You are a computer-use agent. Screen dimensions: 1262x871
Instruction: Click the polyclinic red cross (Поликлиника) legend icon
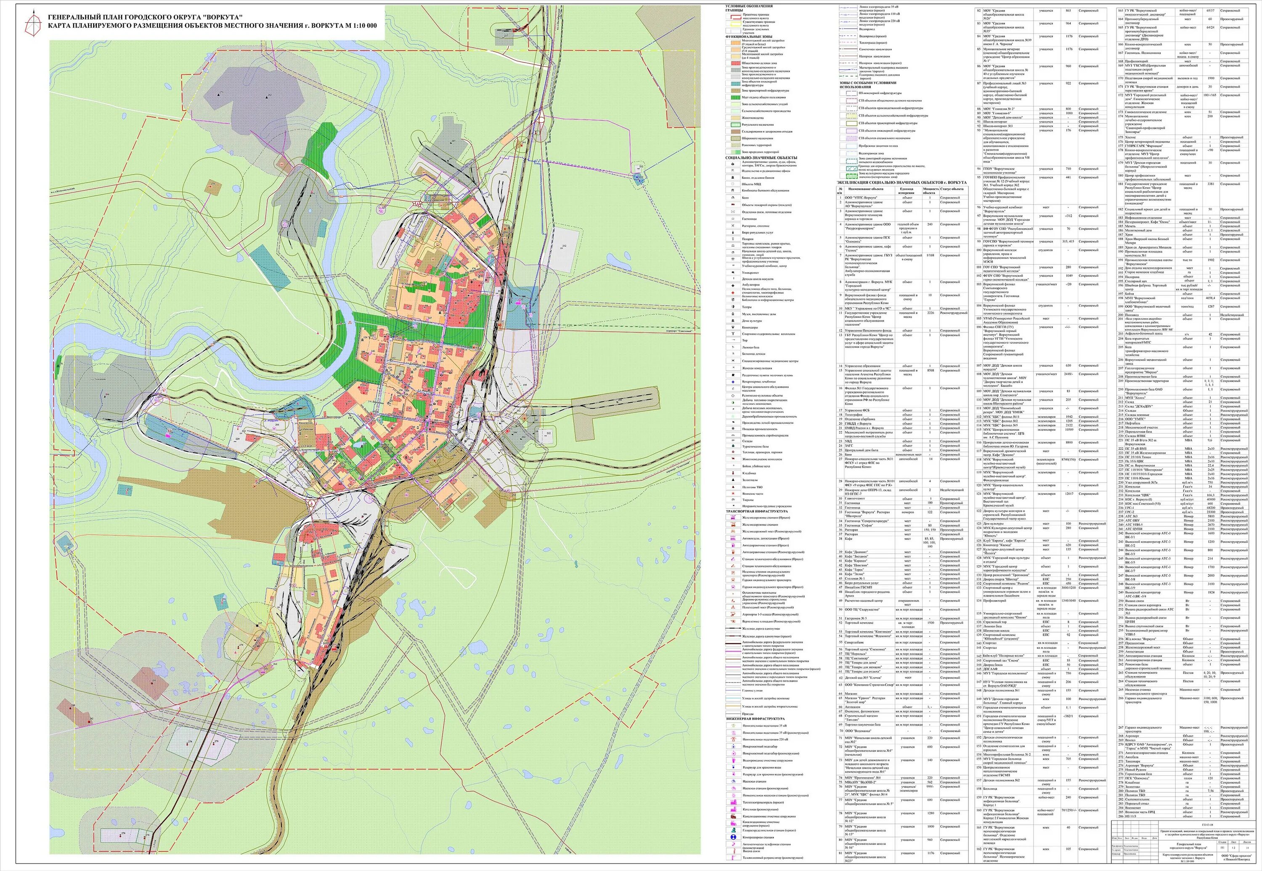tap(733, 293)
